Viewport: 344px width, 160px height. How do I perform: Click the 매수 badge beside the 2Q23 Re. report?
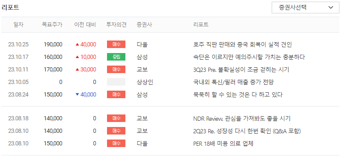pyautogui.click(x=116, y=131)
